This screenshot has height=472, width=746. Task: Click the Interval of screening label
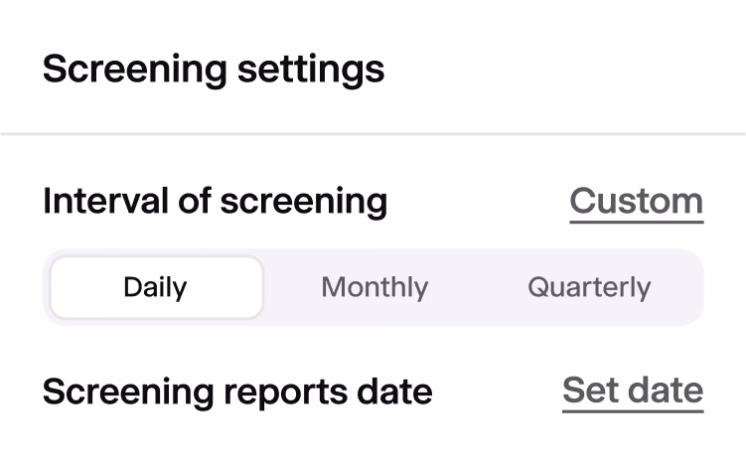(x=215, y=202)
